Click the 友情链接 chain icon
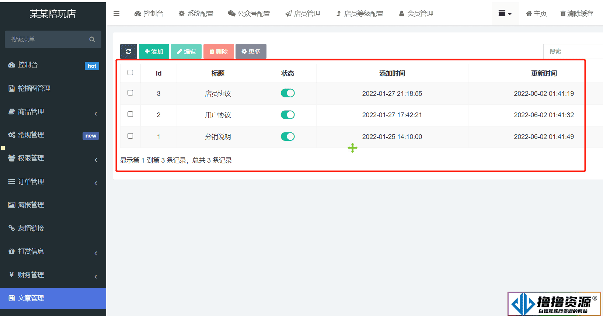603x316 pixels. click(x=11, y=228)
